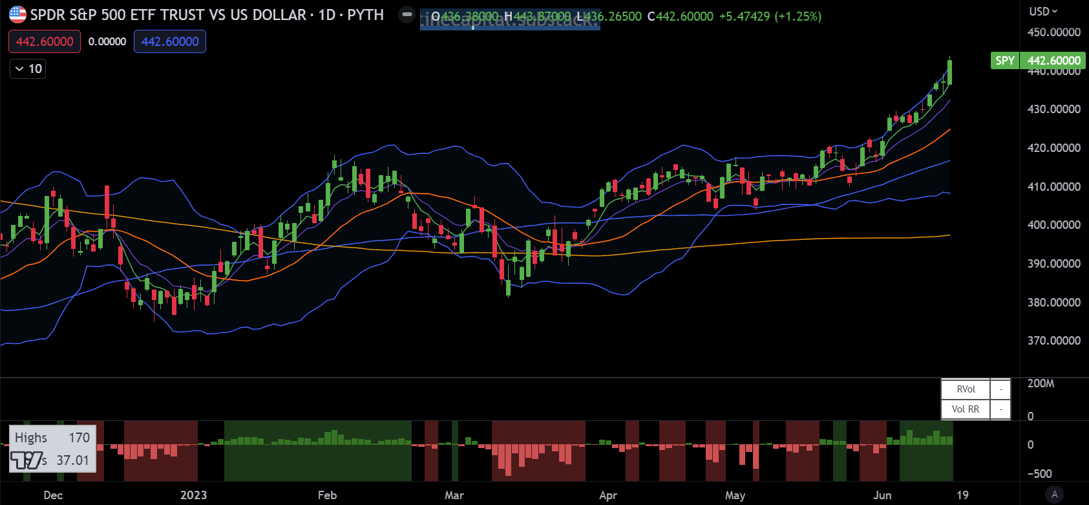Image resolution: width=1089 pixels, height=505 pixels.
Task: Click the 400.00000 price axis label
Action: click(1054, 225)
